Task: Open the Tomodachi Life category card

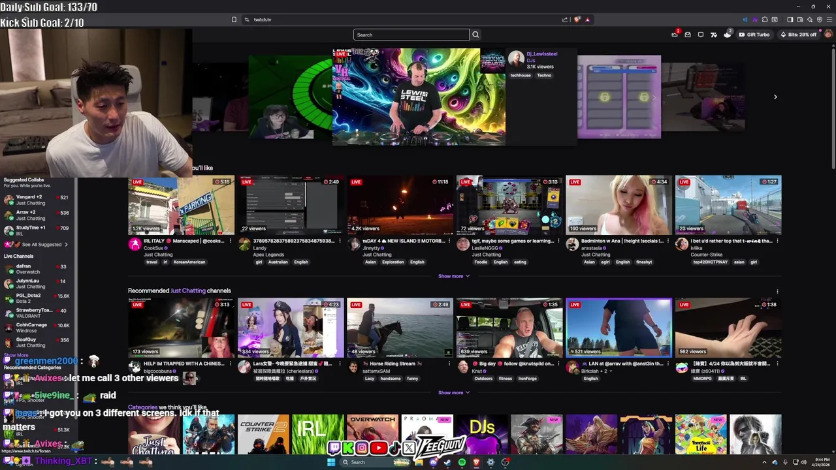Action: (701, 434)
